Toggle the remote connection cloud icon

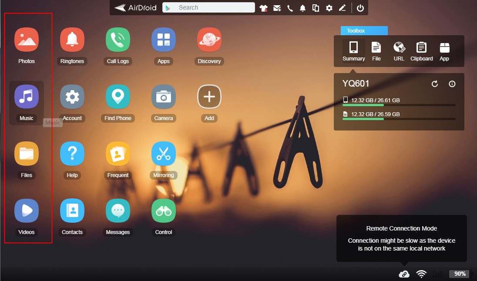[404, 274]
